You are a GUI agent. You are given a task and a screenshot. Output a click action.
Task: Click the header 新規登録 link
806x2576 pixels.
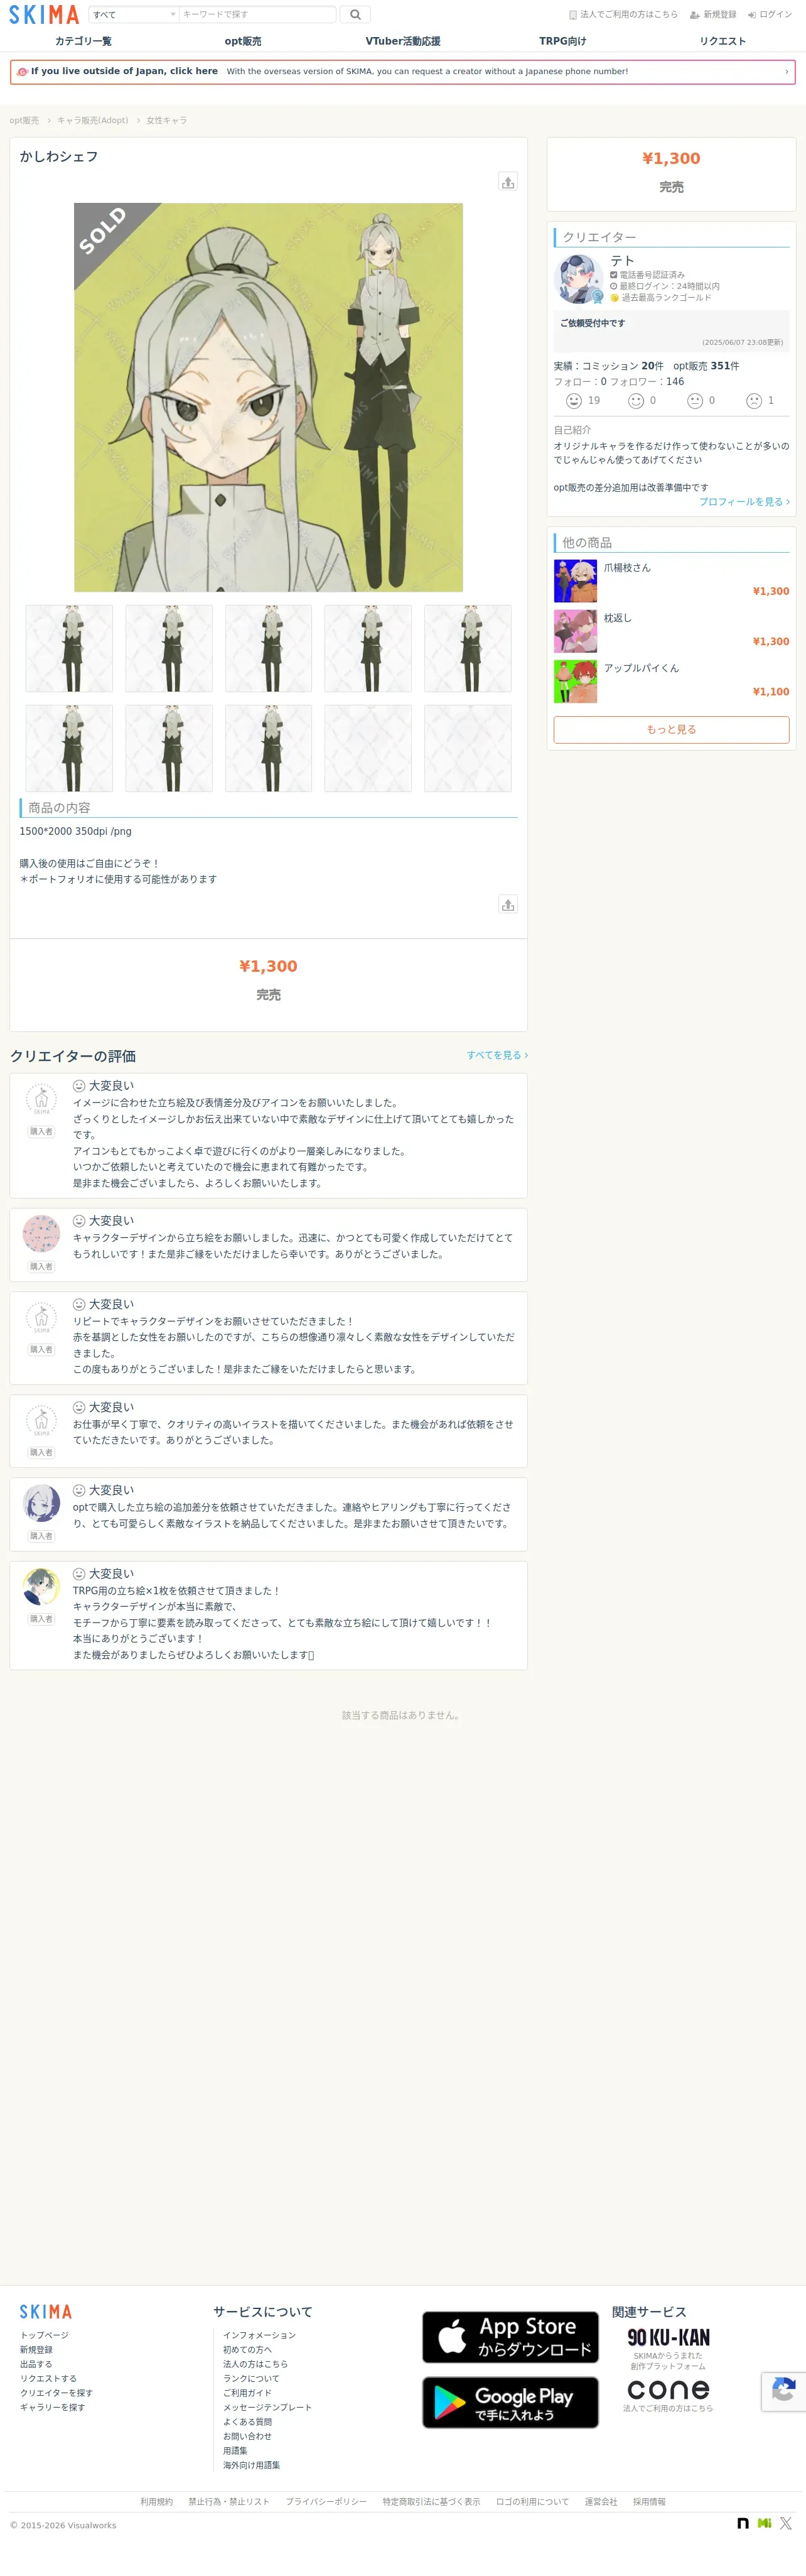point(719,15)
